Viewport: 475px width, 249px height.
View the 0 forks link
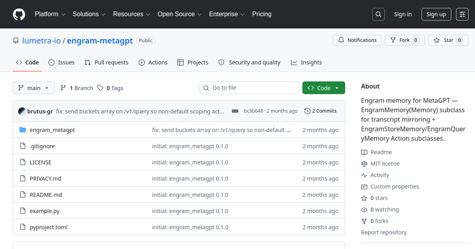[x=375, y=221]
